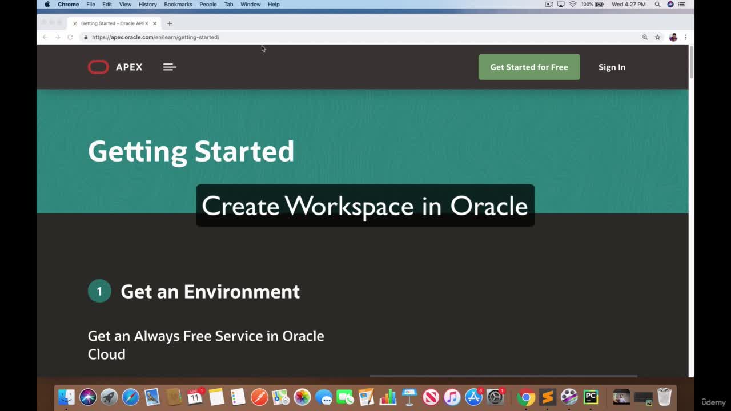Open the Chrome application menu
The height and width of the screenshot is (411, 731).
(68, 4)
